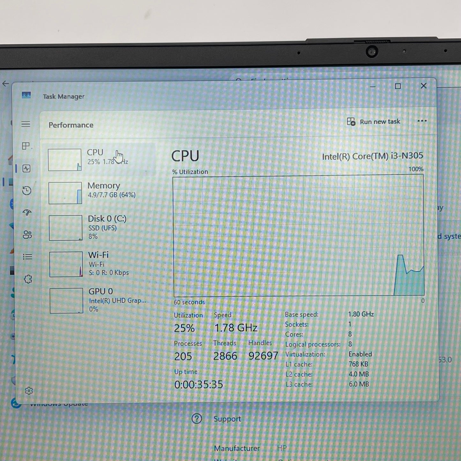The height and width of the screenshot is (461, 461).
Task: Click the Support label in Settings window
Action: (x=227, y=419)
